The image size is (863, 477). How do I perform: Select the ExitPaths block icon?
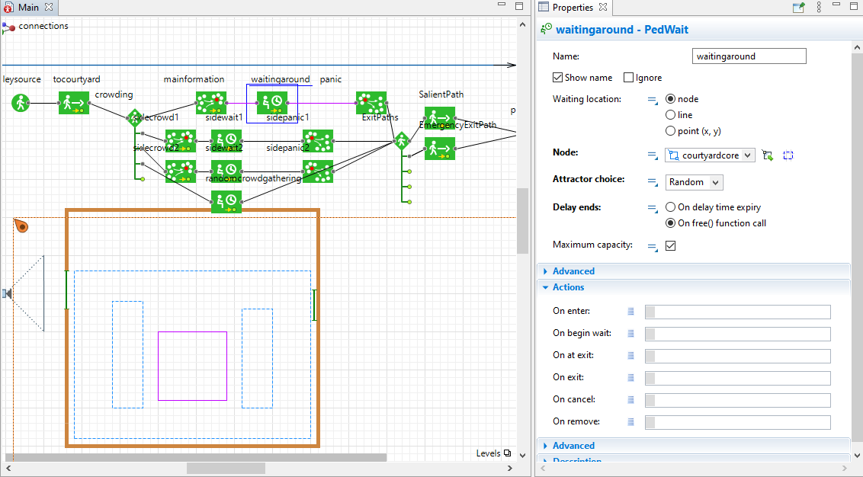coord(371,103)
